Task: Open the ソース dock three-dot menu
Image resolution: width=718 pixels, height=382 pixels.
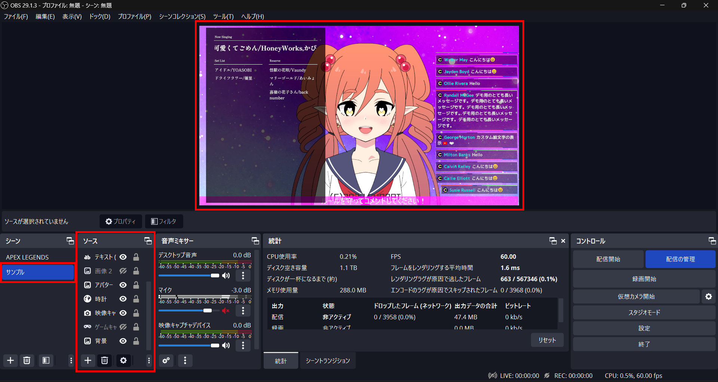Action: tap(149, 360)
